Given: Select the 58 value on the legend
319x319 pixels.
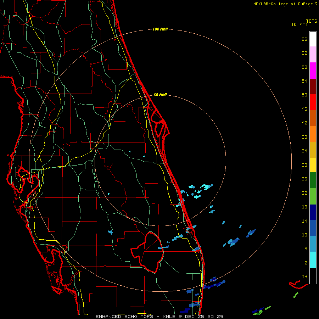Looking at the screenshot, I should (304, 67).
